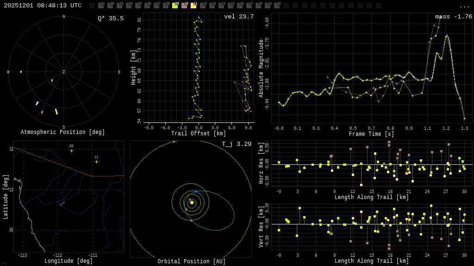Click the vel 23.7 velocity label
The image size is (474, 266).
pyautogui.click(x=238, y=17)
